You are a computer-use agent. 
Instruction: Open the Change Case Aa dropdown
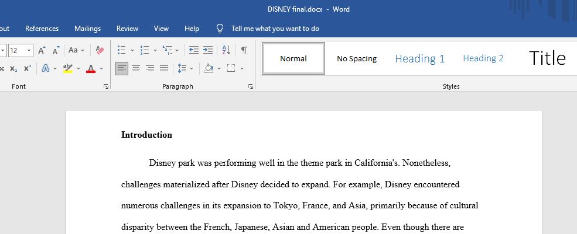pyautogui.click(x=76, y=50)
